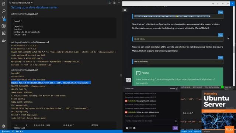This screenshot has height=133, width=236.
Task: Split the editor with the split icon
Action: point(114,3)
